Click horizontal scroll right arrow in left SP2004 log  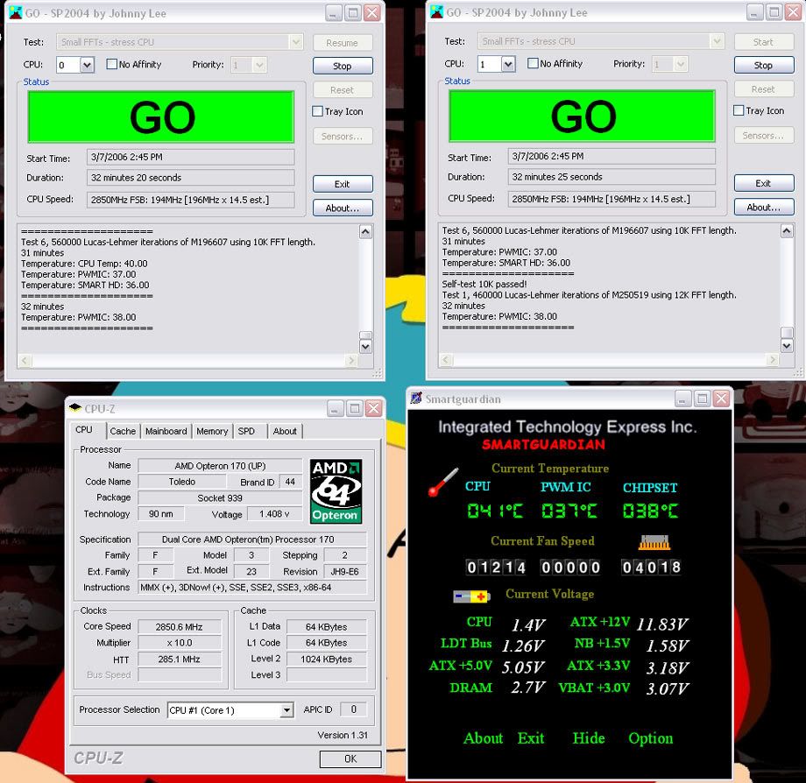point(351,360)
